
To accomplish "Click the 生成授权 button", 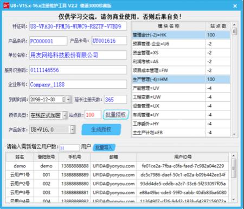I will point(101,129).
